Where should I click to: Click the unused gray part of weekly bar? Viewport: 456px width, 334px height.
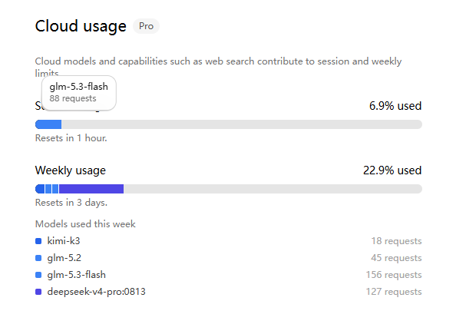point(273,189)
